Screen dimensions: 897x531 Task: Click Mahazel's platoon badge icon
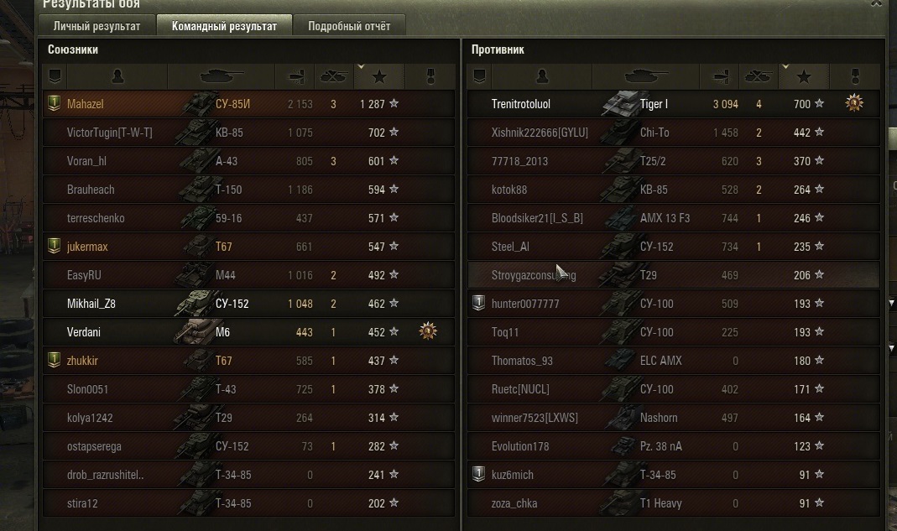54,103
